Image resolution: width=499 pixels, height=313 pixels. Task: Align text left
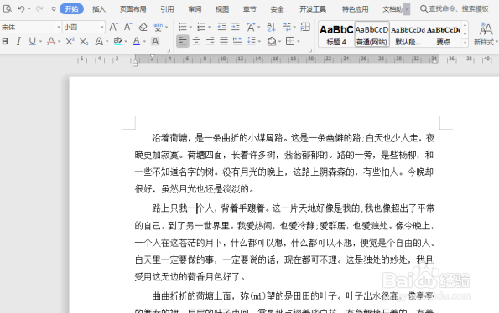(x=183, y=41)
